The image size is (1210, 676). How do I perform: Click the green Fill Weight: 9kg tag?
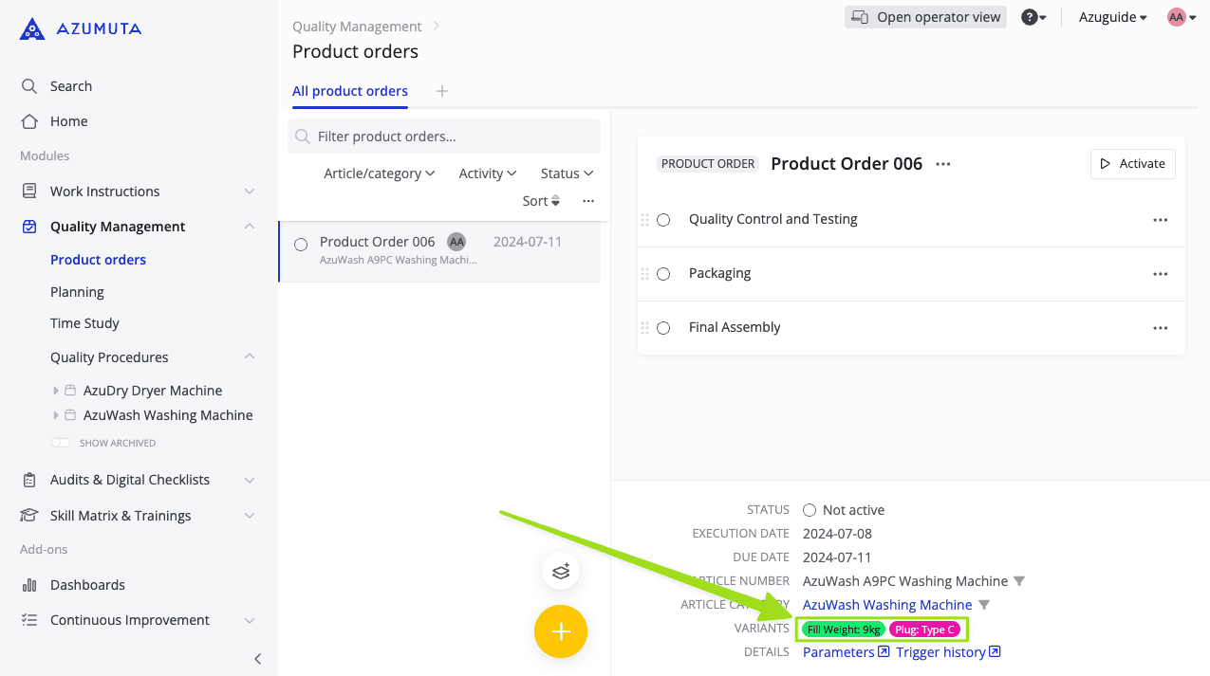click(x=843, y=630)
